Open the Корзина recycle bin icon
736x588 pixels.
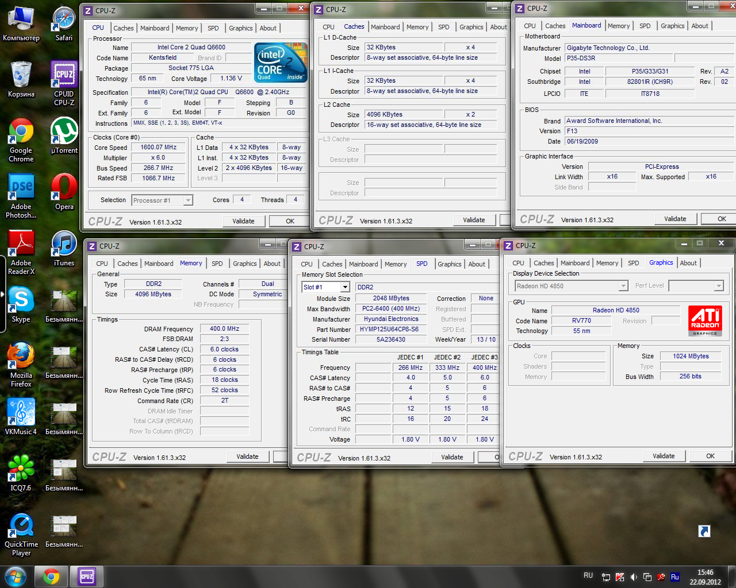click(x=21, y=79)
